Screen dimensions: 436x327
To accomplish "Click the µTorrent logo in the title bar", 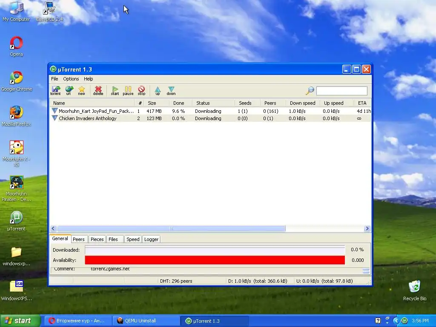I will pos(53,69).
